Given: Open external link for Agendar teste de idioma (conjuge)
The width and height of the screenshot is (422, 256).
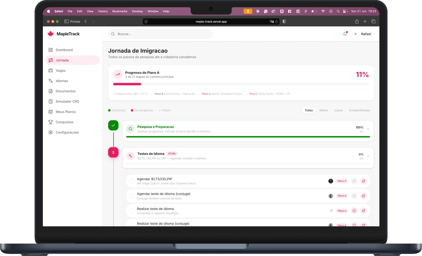Looking at the screenshot, I should tap(364, 196).
